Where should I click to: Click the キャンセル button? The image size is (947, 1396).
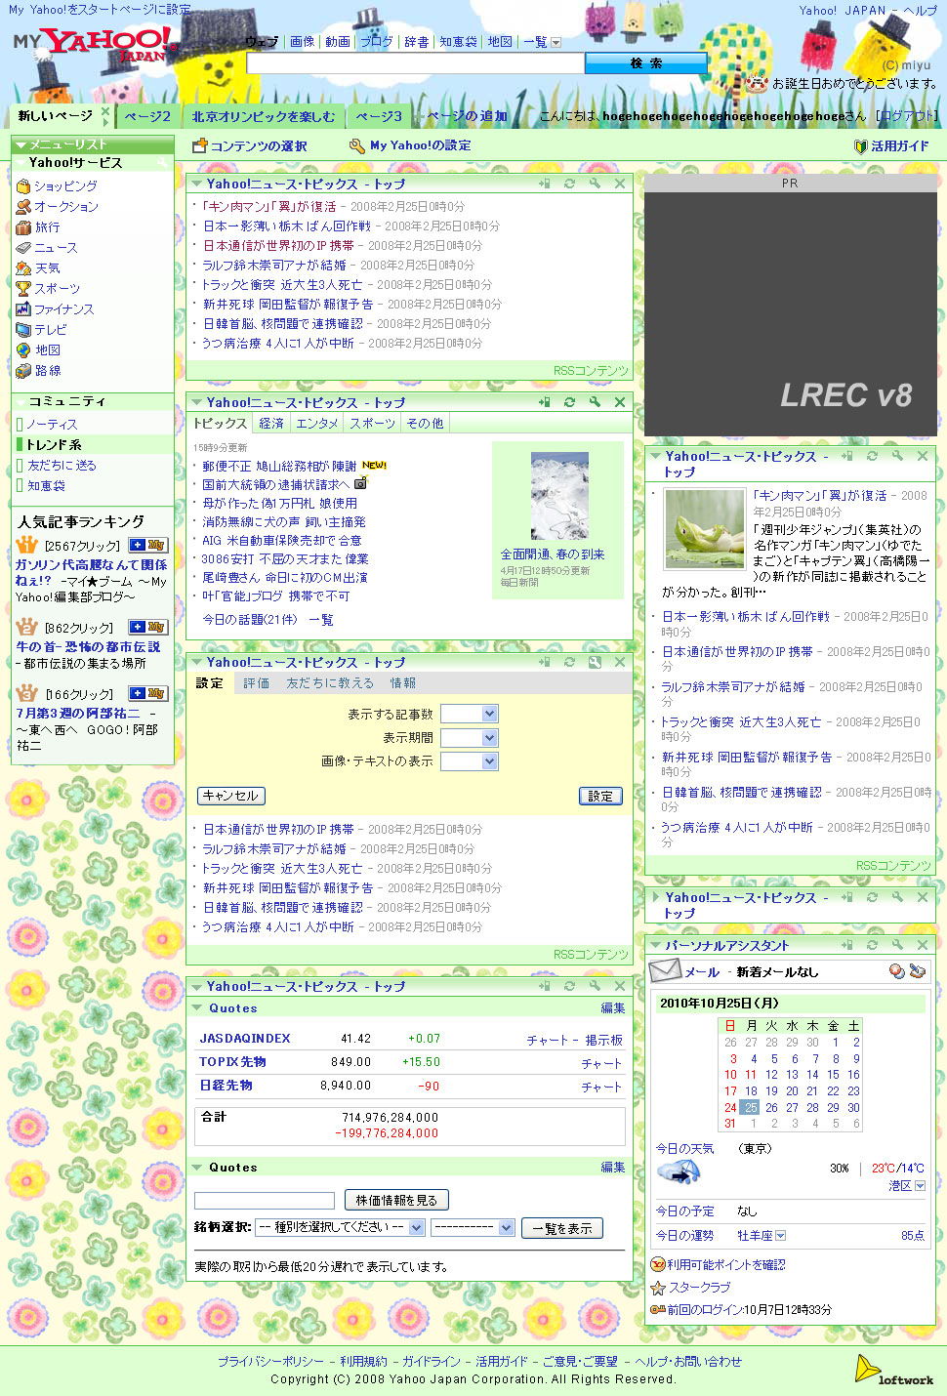point(230,796)
